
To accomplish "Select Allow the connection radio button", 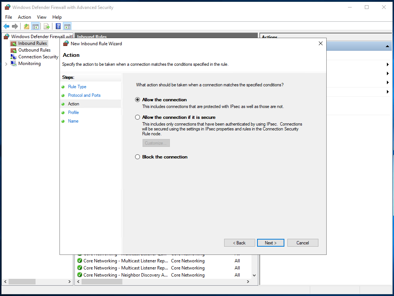I will [137, 100].
